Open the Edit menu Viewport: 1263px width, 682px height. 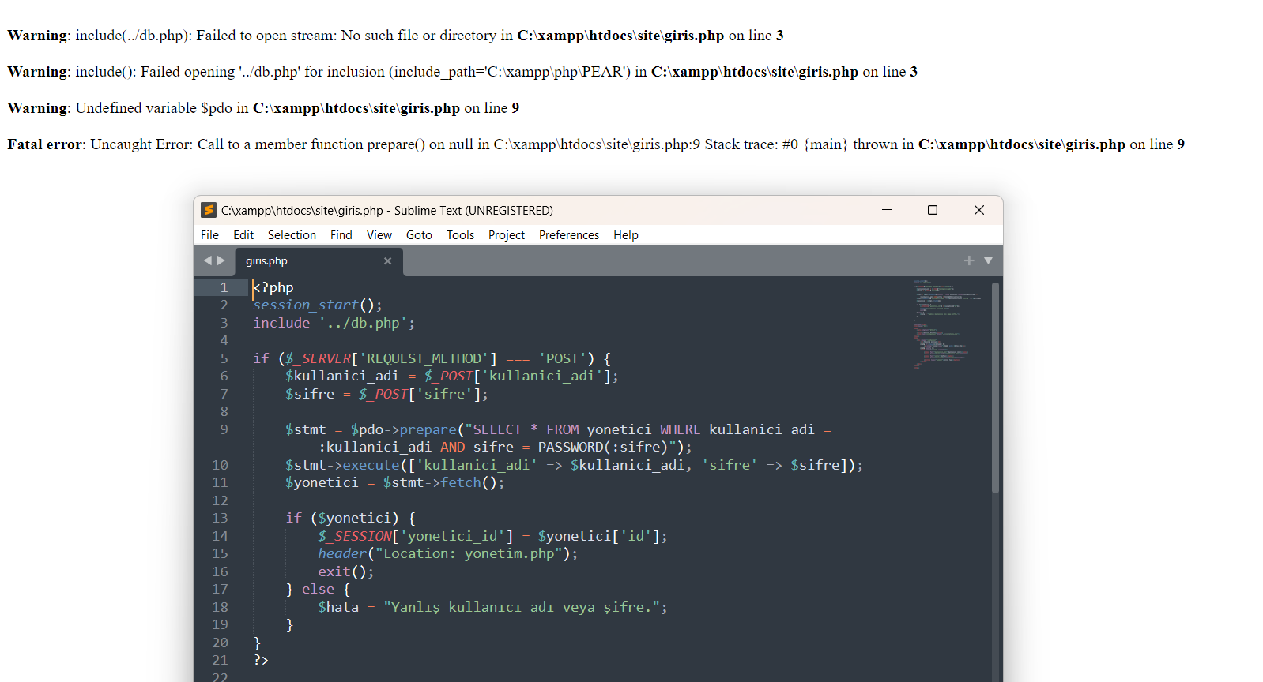[243, 235]
